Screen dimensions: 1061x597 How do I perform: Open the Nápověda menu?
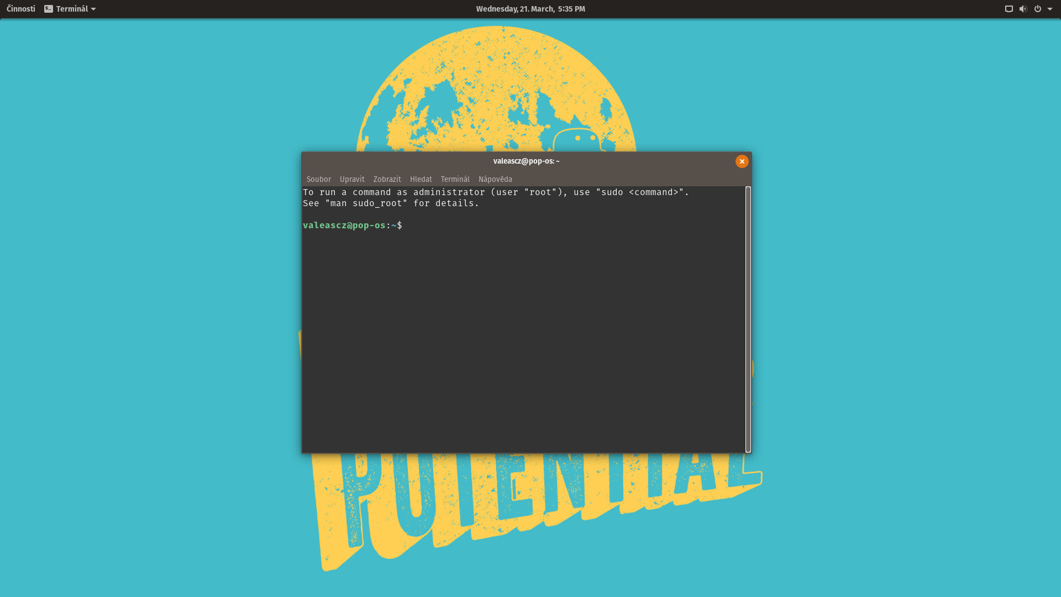(495, 179)
